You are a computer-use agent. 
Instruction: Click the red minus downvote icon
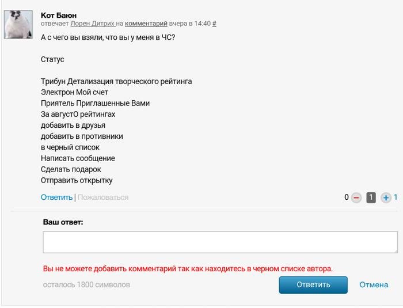click(356, 197)
